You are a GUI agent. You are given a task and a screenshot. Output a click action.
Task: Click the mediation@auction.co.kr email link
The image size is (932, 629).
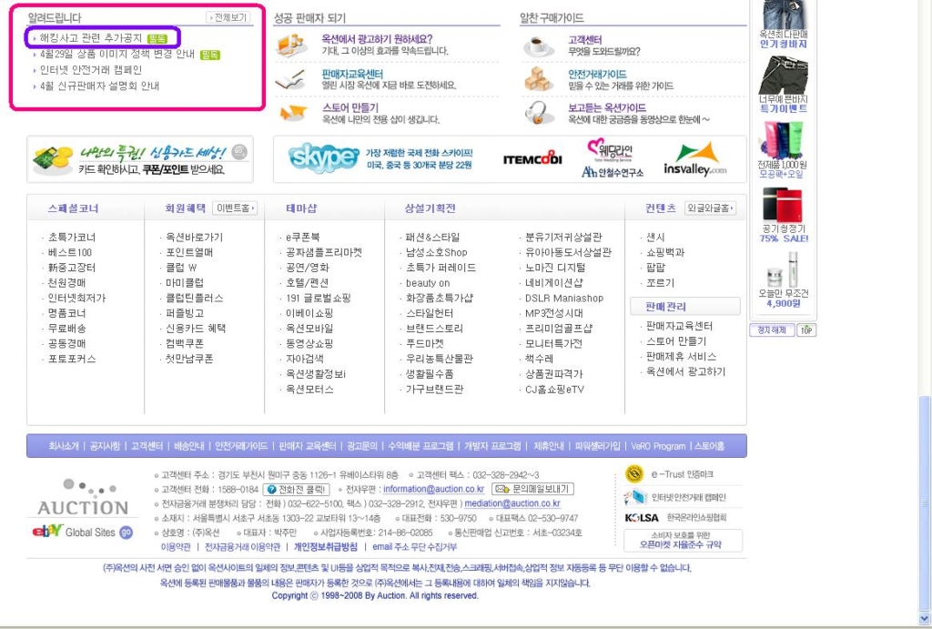[512, 503]
